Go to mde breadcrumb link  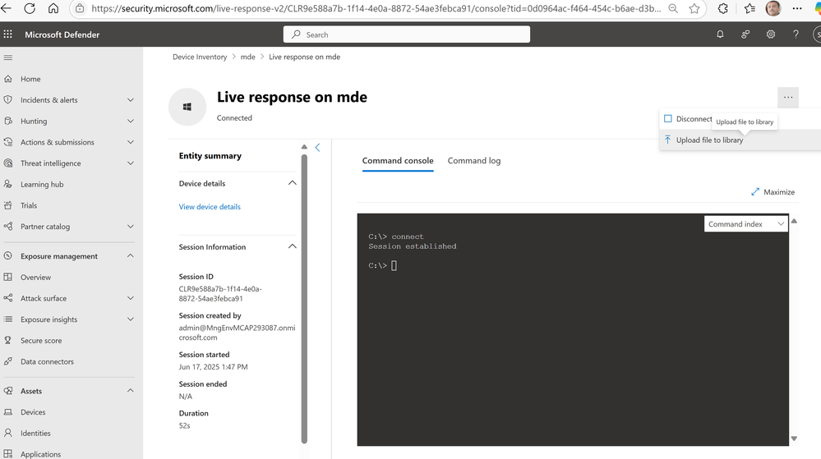(247, 57)
